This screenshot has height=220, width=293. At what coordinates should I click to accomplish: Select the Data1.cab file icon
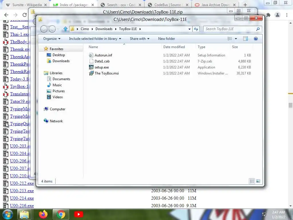coord(91,61)
